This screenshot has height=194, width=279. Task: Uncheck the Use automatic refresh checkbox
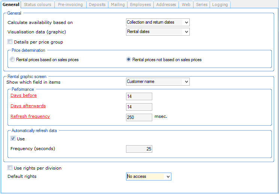pos(13,138)
